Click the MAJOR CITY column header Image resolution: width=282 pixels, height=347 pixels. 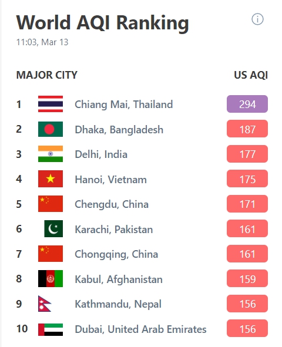pos(47,75)
